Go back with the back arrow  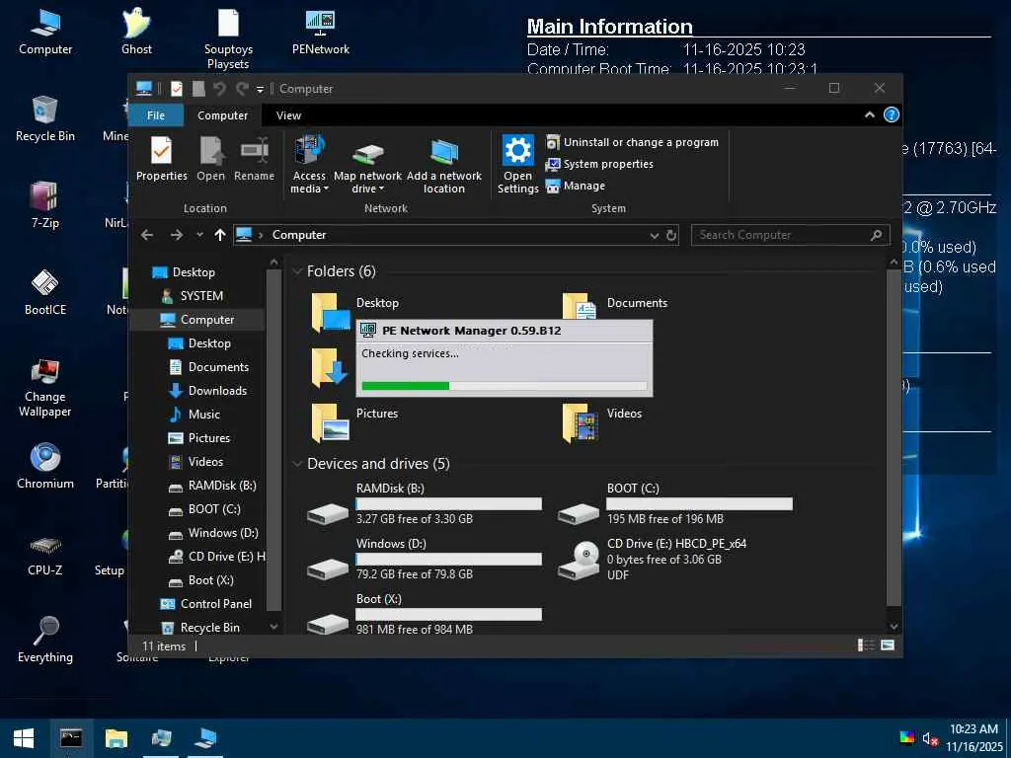tap(147, 235)
